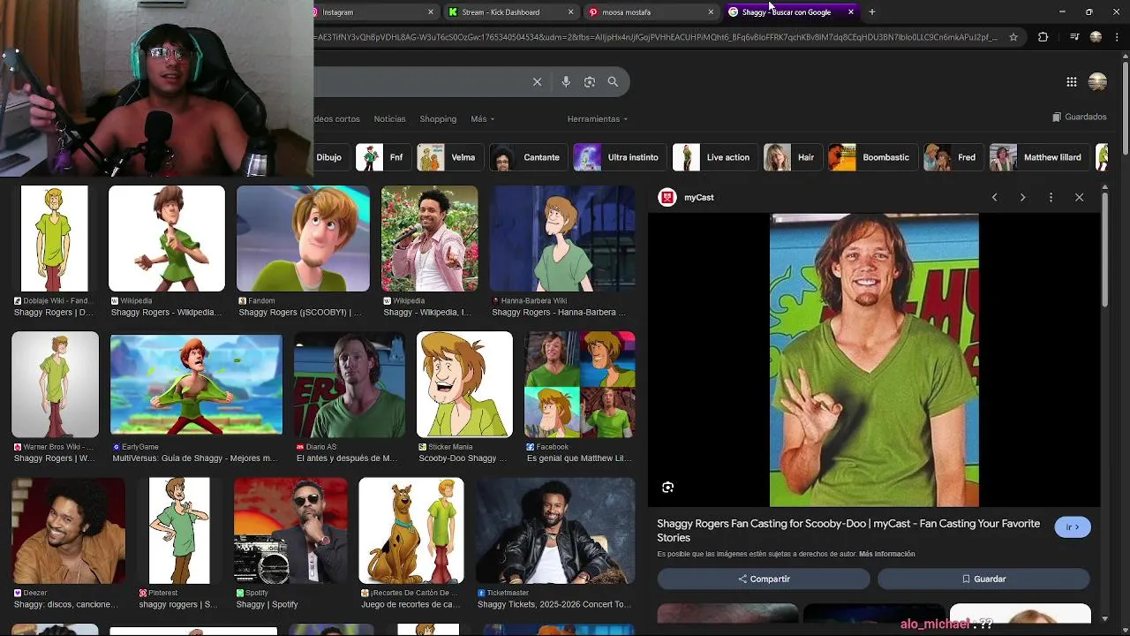Open the Shopping search filter
The height and width of the screenshot is (636, 1130).
click(438, 118)
